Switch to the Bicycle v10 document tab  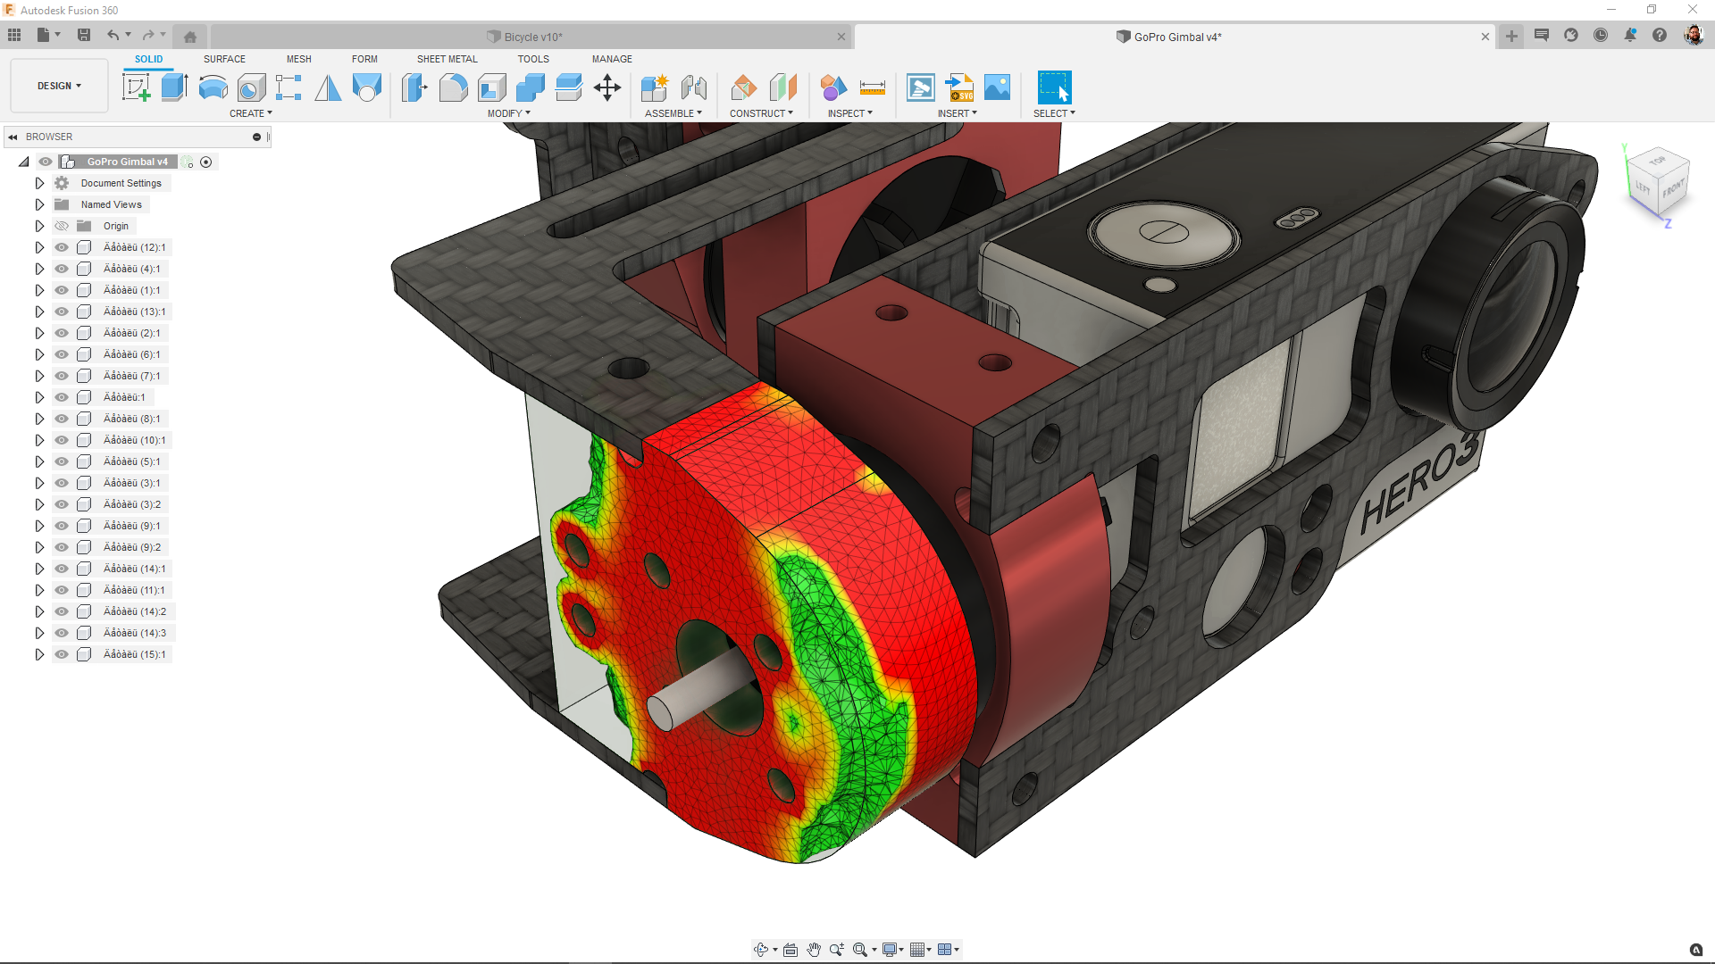click(532, 37)
